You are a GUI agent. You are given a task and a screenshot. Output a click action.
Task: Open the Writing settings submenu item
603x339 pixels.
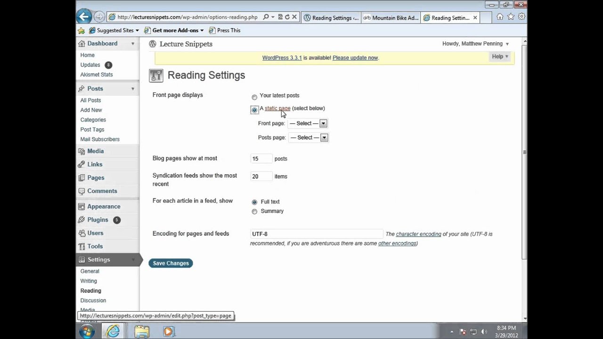click(x=89, y=281)
